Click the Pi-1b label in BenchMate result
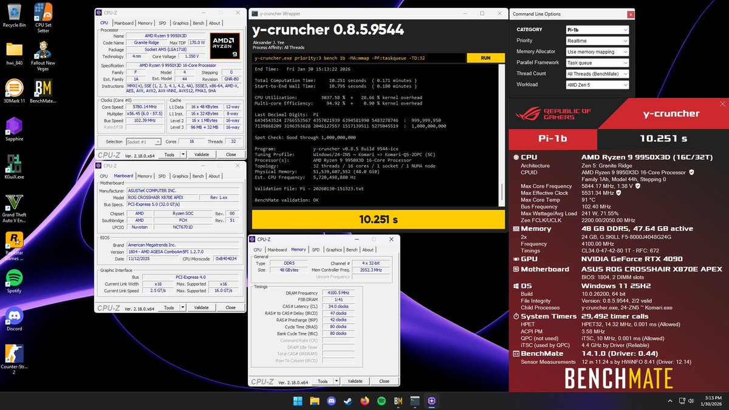729x410 pixels. point(554,138)
